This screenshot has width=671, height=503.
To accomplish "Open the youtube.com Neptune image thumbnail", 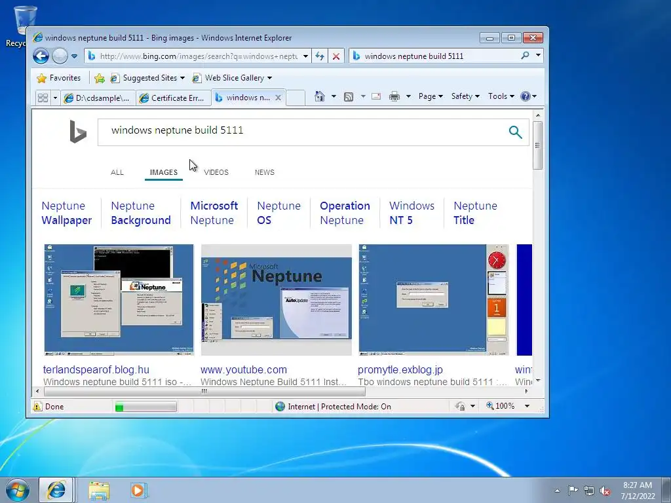I will [277, 300].
